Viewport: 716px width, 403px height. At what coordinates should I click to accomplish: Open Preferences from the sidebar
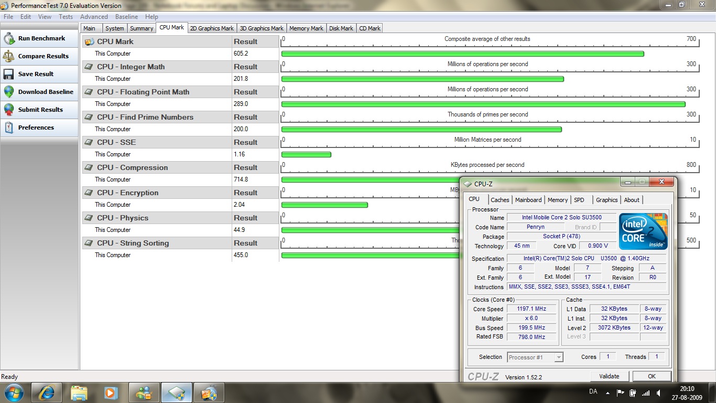tap(39, 128)
